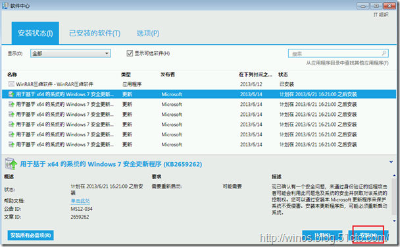
Task: Click the 已安装 status of the WinRAR row
Action: [x=287, y=84]
